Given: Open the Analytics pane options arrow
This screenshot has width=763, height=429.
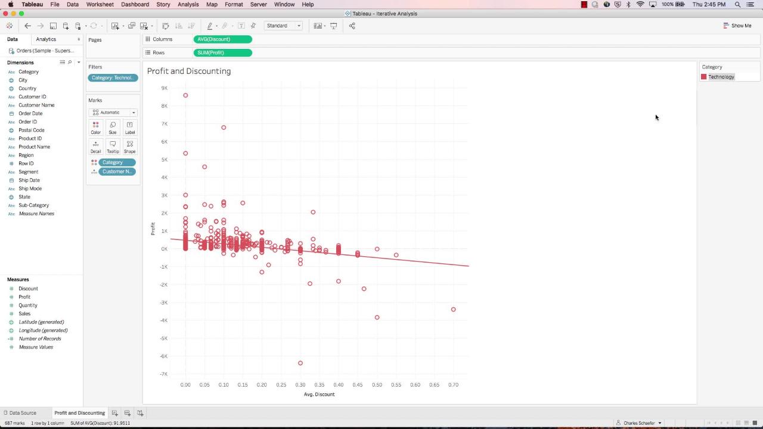Looking at the screenshot, I should point(79,39).
